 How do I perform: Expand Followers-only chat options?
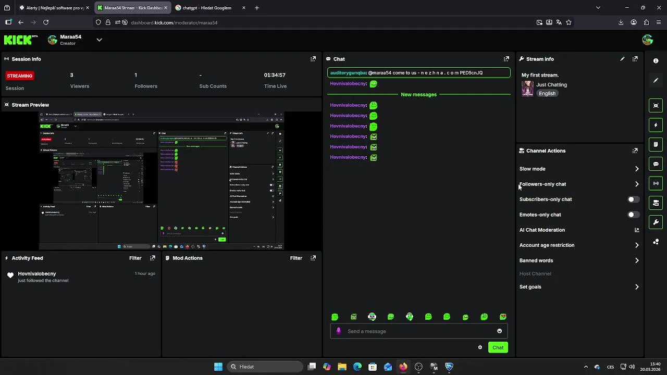(637, 184)
